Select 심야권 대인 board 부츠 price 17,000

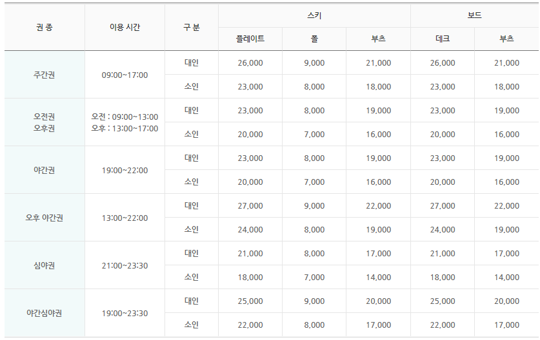tap(506, 253)
